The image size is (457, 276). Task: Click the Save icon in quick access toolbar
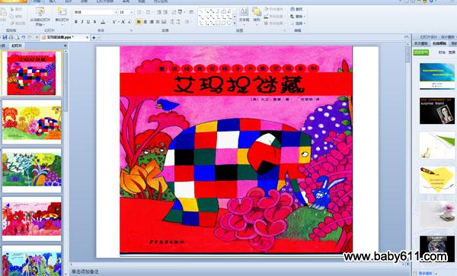click(5, 37)
